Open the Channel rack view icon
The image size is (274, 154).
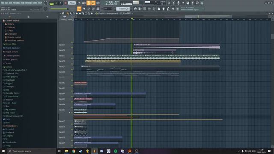pyautogui.click(x=145, y=9)
